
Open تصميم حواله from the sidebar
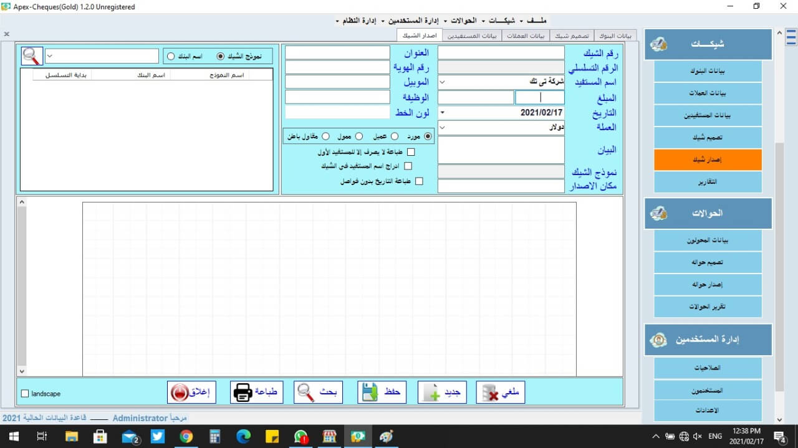(x=708, y=263)
